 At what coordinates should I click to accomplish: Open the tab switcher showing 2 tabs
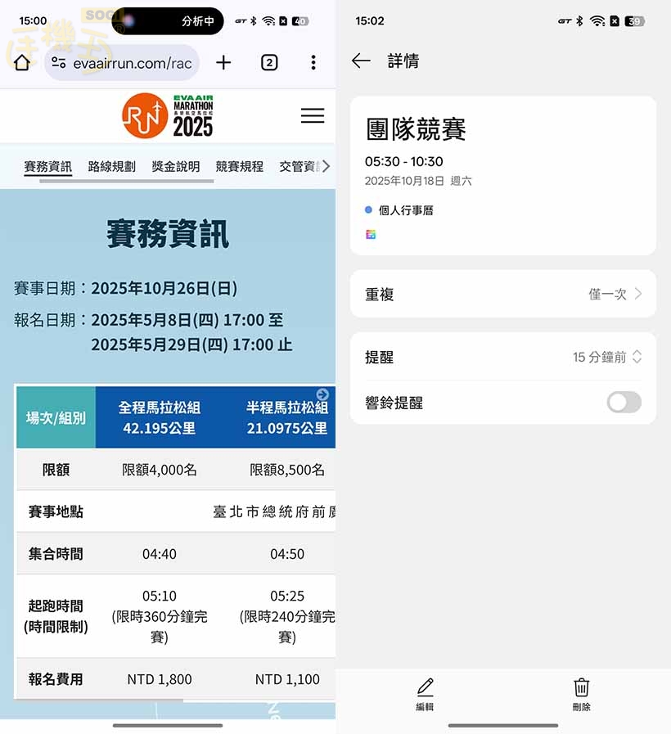(269, 63)
